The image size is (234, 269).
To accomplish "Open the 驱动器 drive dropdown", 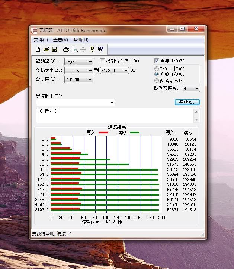I will pos(79,62).
